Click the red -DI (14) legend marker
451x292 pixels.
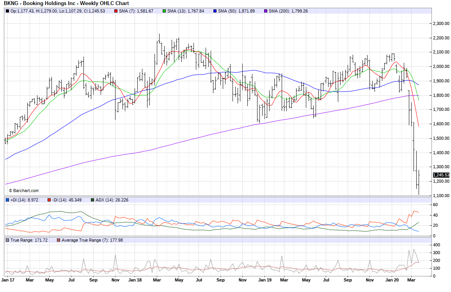(49, 200)
